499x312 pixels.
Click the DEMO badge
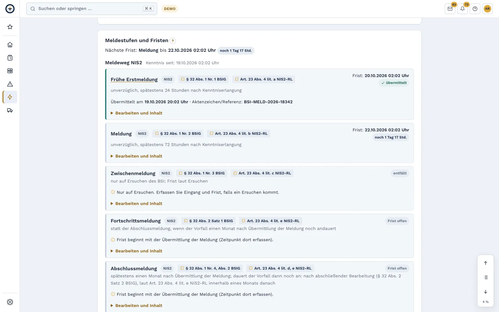pyautogui.click(x=170, y=9)
